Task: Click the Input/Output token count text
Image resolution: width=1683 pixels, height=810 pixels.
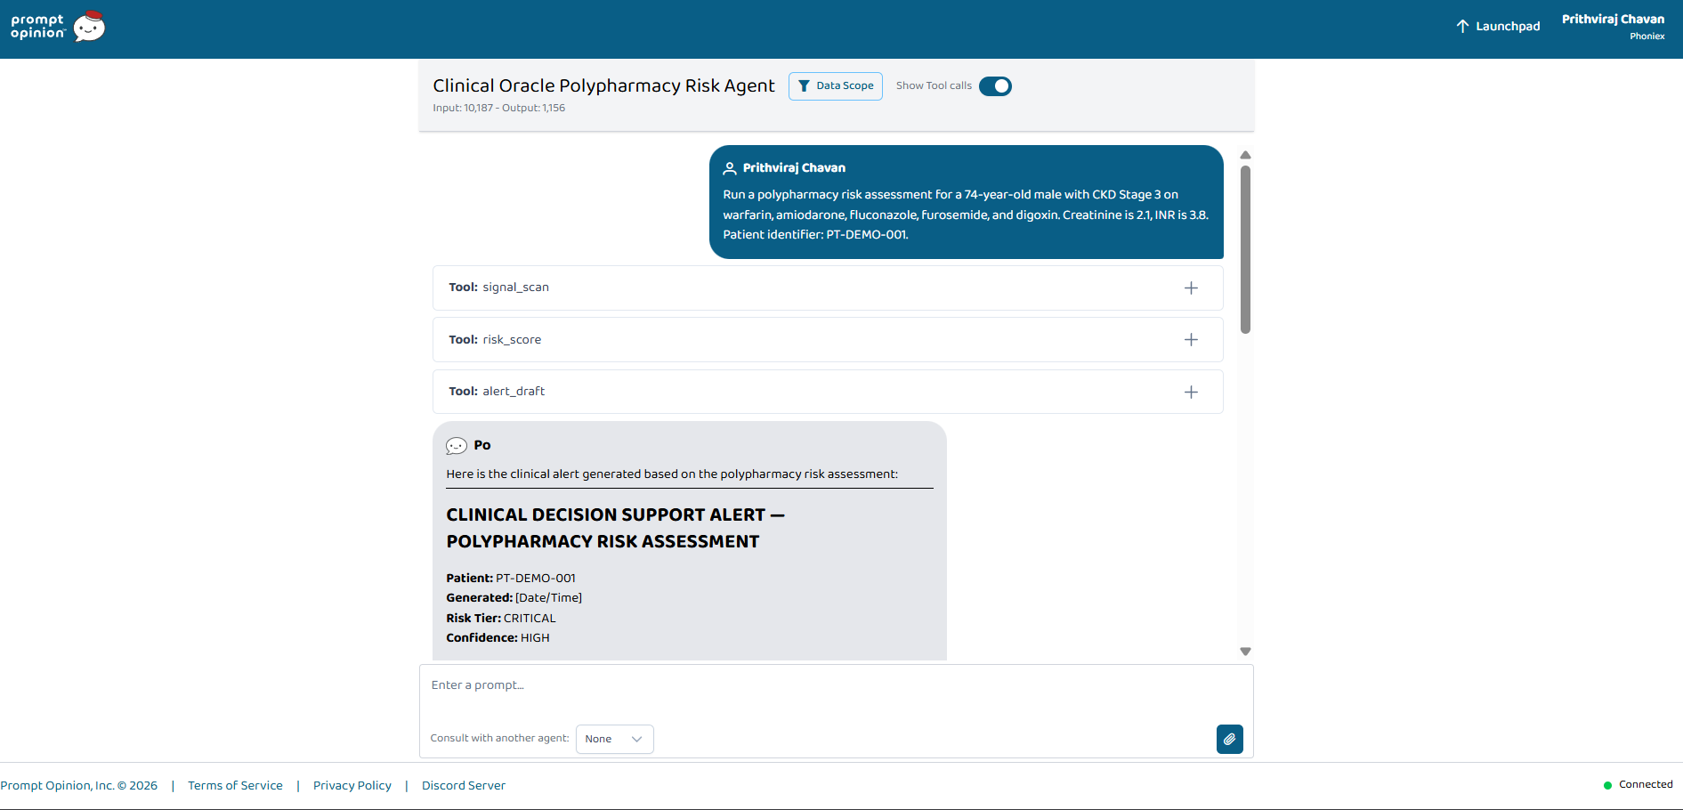Action: [x=498, y=108]
